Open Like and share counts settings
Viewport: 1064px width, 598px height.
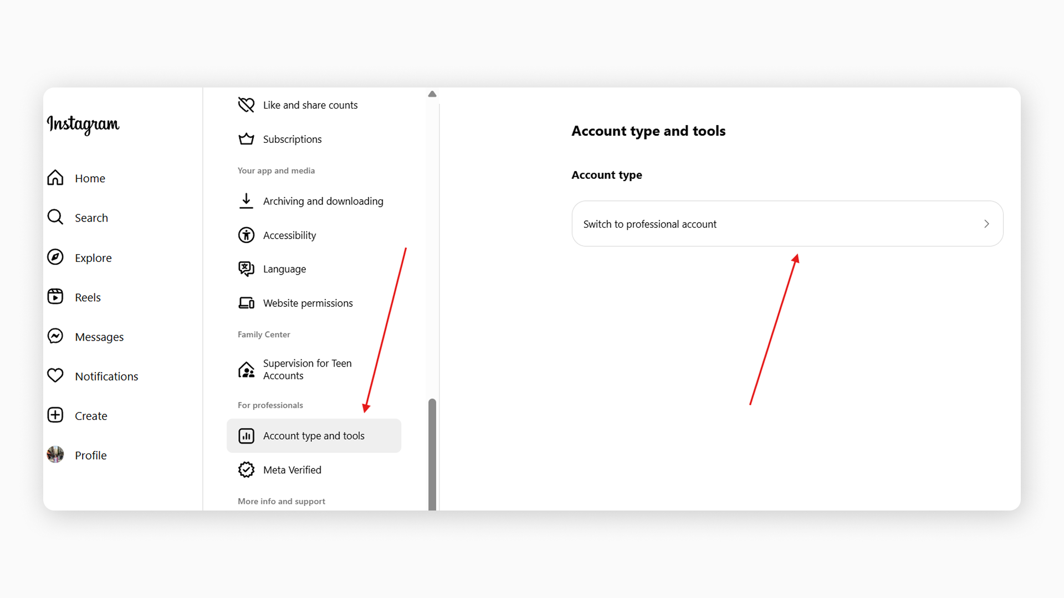pos(314,105)
